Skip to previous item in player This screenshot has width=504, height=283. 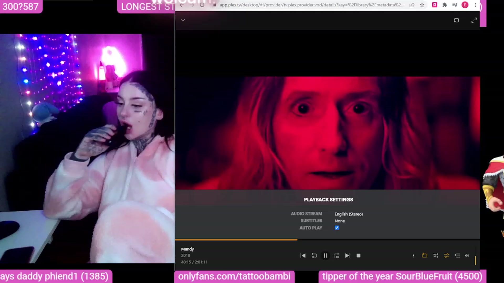[x=303, y=255]
